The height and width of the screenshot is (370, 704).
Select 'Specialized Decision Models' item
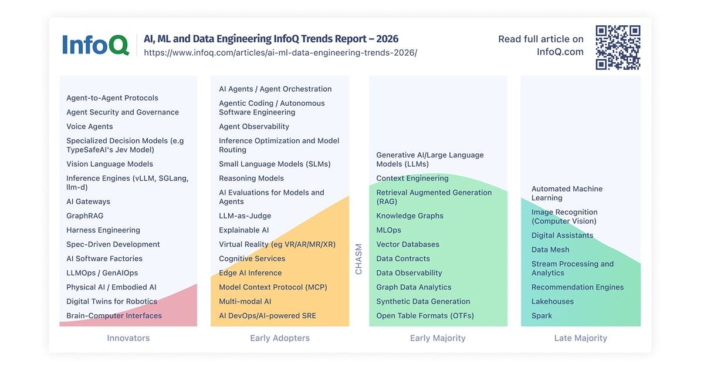tap(125, 145)
